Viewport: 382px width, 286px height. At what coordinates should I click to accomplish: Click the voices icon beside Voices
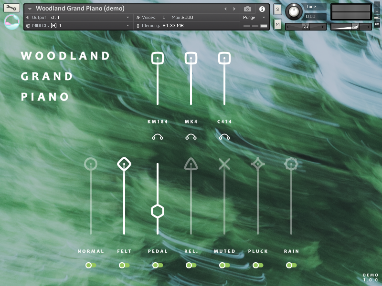click(x=138, y=17)
